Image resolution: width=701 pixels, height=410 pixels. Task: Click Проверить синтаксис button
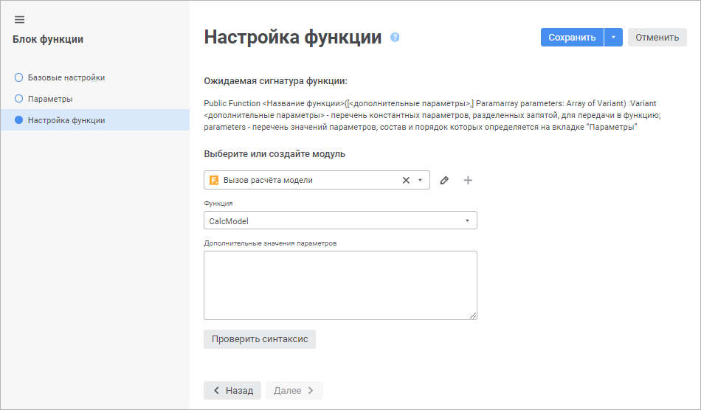(260, 339)
